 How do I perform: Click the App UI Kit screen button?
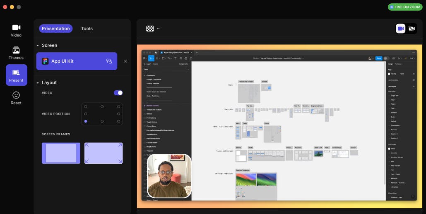point(70,61)
